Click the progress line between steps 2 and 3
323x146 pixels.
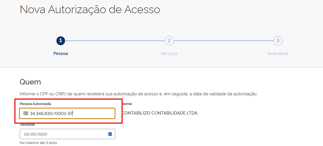click(x=224, y=41)
